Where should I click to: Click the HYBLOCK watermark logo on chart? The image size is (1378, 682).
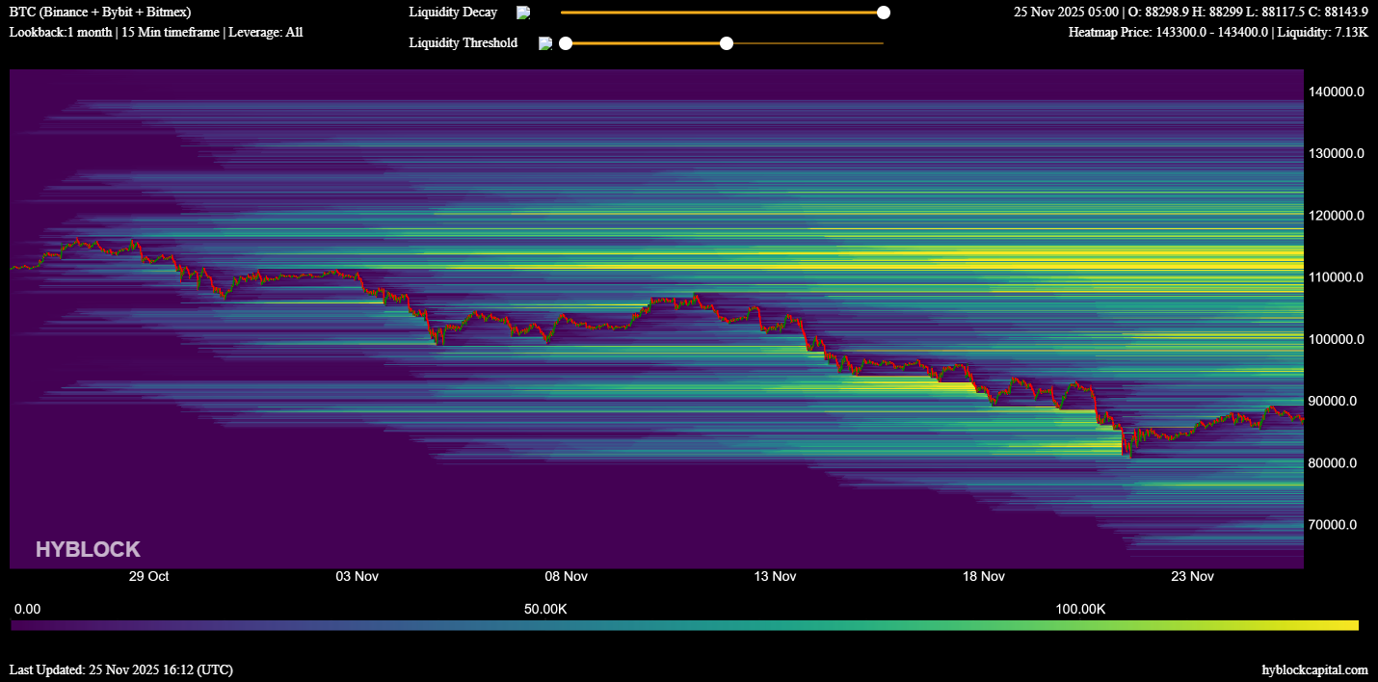click(88, 550)
